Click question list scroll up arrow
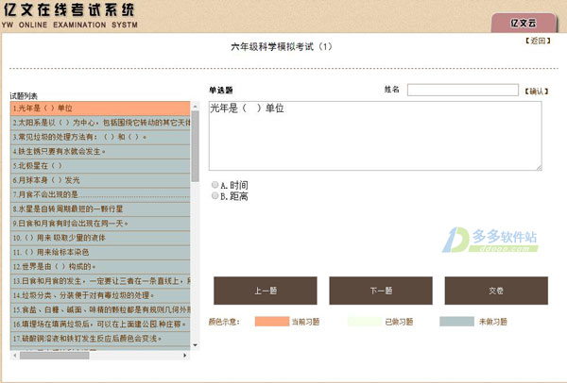Image resolution: width=567 pixels, height=383 pixels. point(196,107)
